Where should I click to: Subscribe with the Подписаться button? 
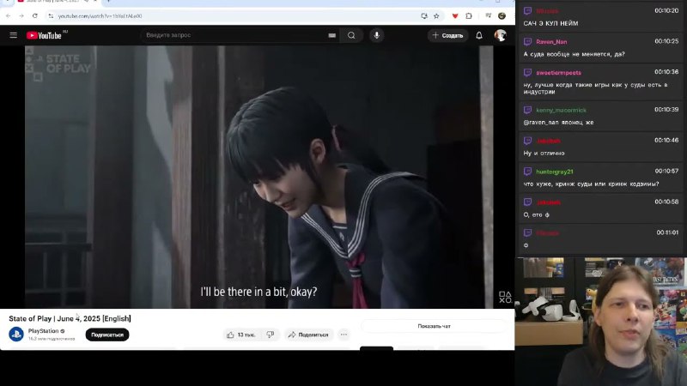pyautogui.click(x=107, y=335)
